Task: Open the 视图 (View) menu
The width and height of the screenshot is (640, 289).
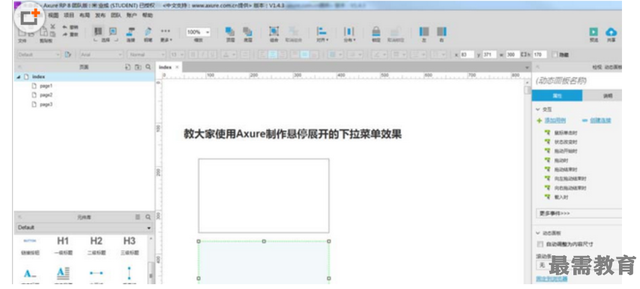Action: click(53, 16)
